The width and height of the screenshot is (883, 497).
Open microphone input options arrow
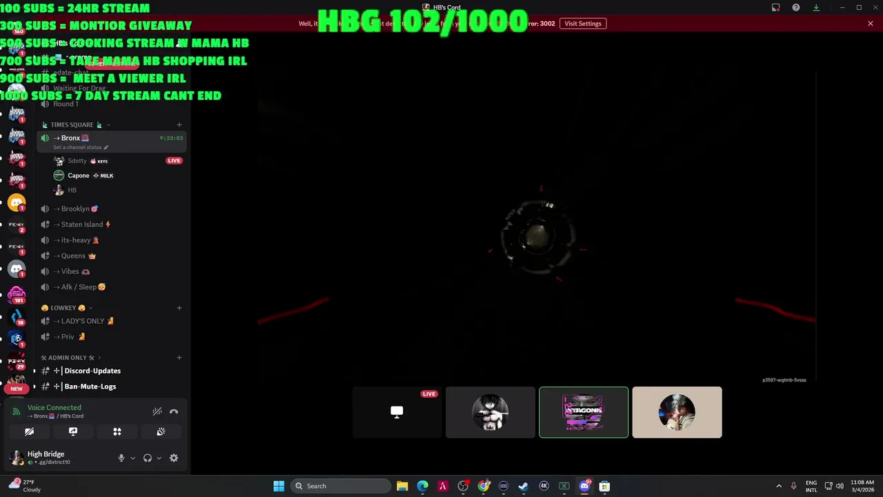pyautogui.click(x=132, y=458)
